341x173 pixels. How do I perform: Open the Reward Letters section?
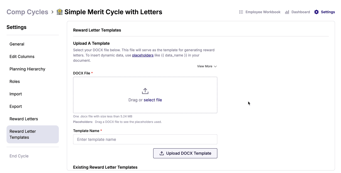(x=24, y=119)
